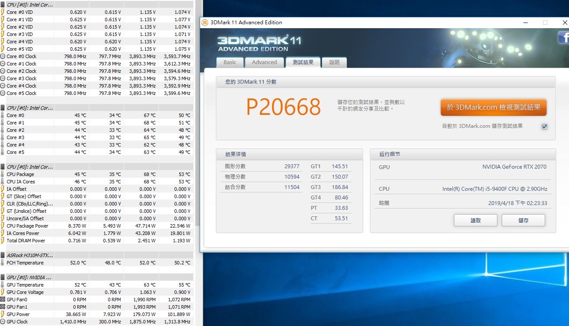The width and height of the screenshot is (569, 326).
Task: Maximize the 3DMark 11 window
Action: point(545,23)
